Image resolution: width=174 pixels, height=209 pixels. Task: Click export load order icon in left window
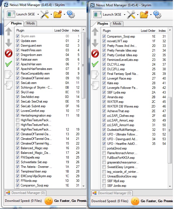[9, 74]
